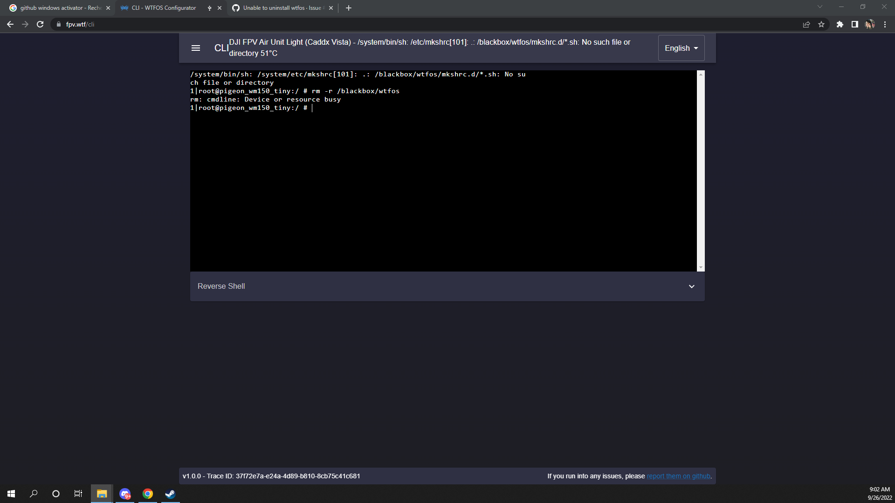The image size is (895, 503).
Task: Click the report them on github link
Action: coord(678,476)
